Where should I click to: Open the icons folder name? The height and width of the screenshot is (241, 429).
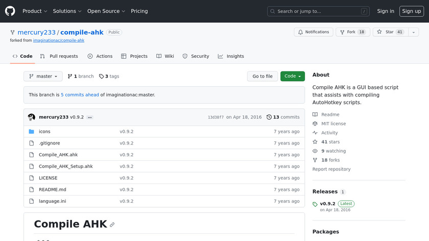click(44, 132)
